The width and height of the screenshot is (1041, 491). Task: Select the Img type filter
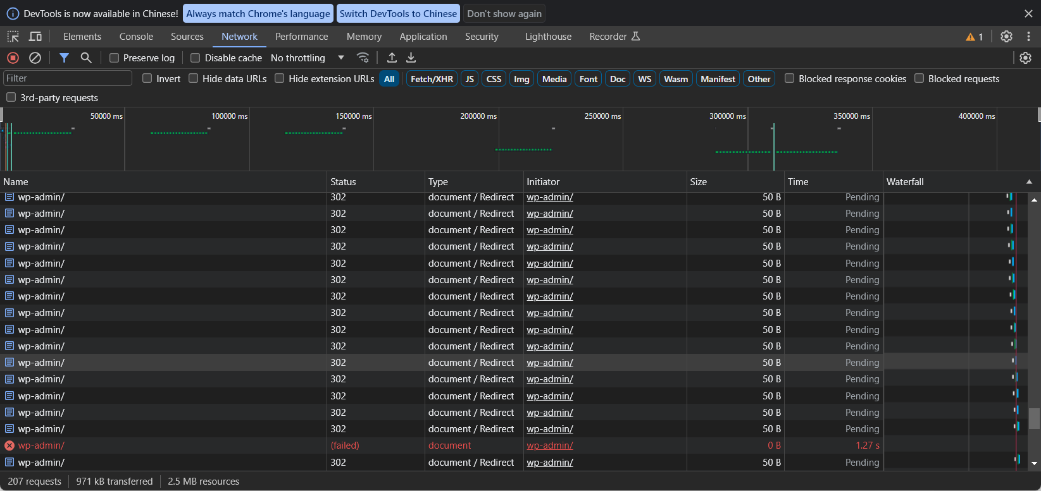click(521, 79)
